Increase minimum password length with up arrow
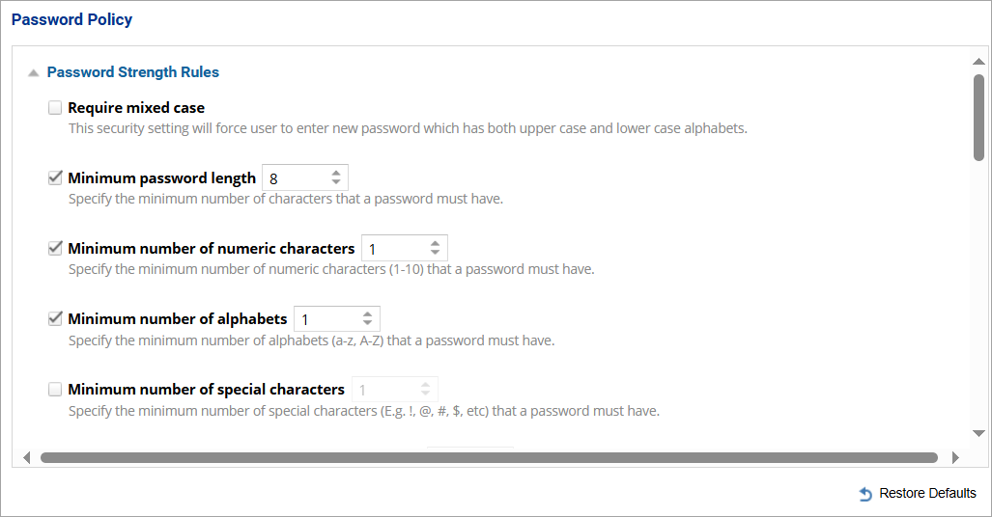The image size is (992, 517). [335, 173]
